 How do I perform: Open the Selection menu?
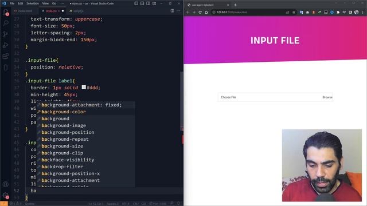click(33, 3)
